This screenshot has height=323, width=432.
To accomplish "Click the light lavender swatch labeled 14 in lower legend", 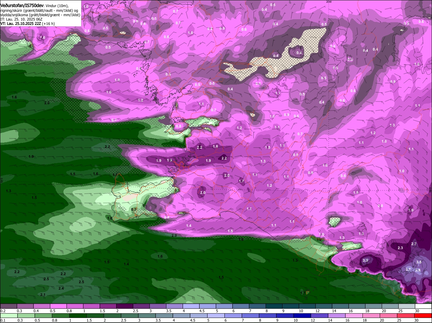I will click(337, 315).
